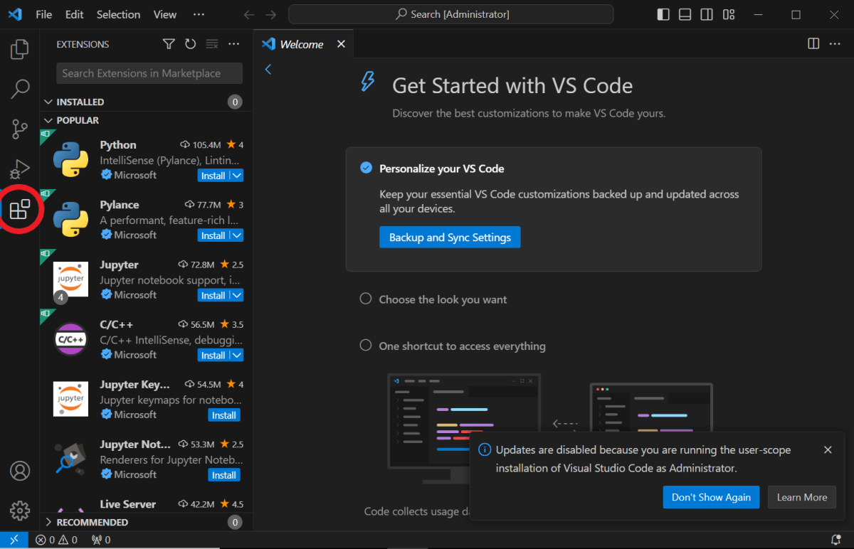Select 'One shortcut to access everything' step

(x=462, y=346)
